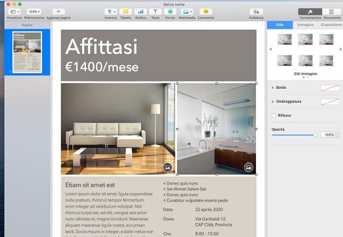Select the second image style in the top row

(x=305, y=39)
